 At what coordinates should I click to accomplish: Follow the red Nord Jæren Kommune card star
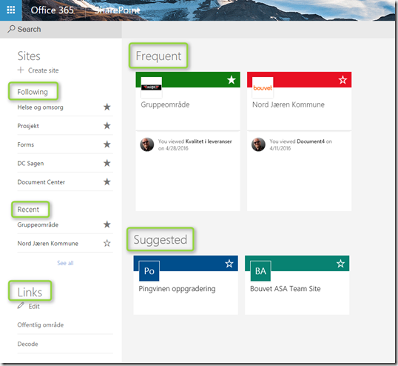point(343,80)
